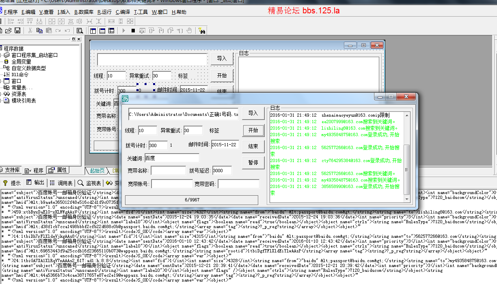
Task: Click the Open file toolbar icon
Action: pyautogui.click(x=8, y=31)
